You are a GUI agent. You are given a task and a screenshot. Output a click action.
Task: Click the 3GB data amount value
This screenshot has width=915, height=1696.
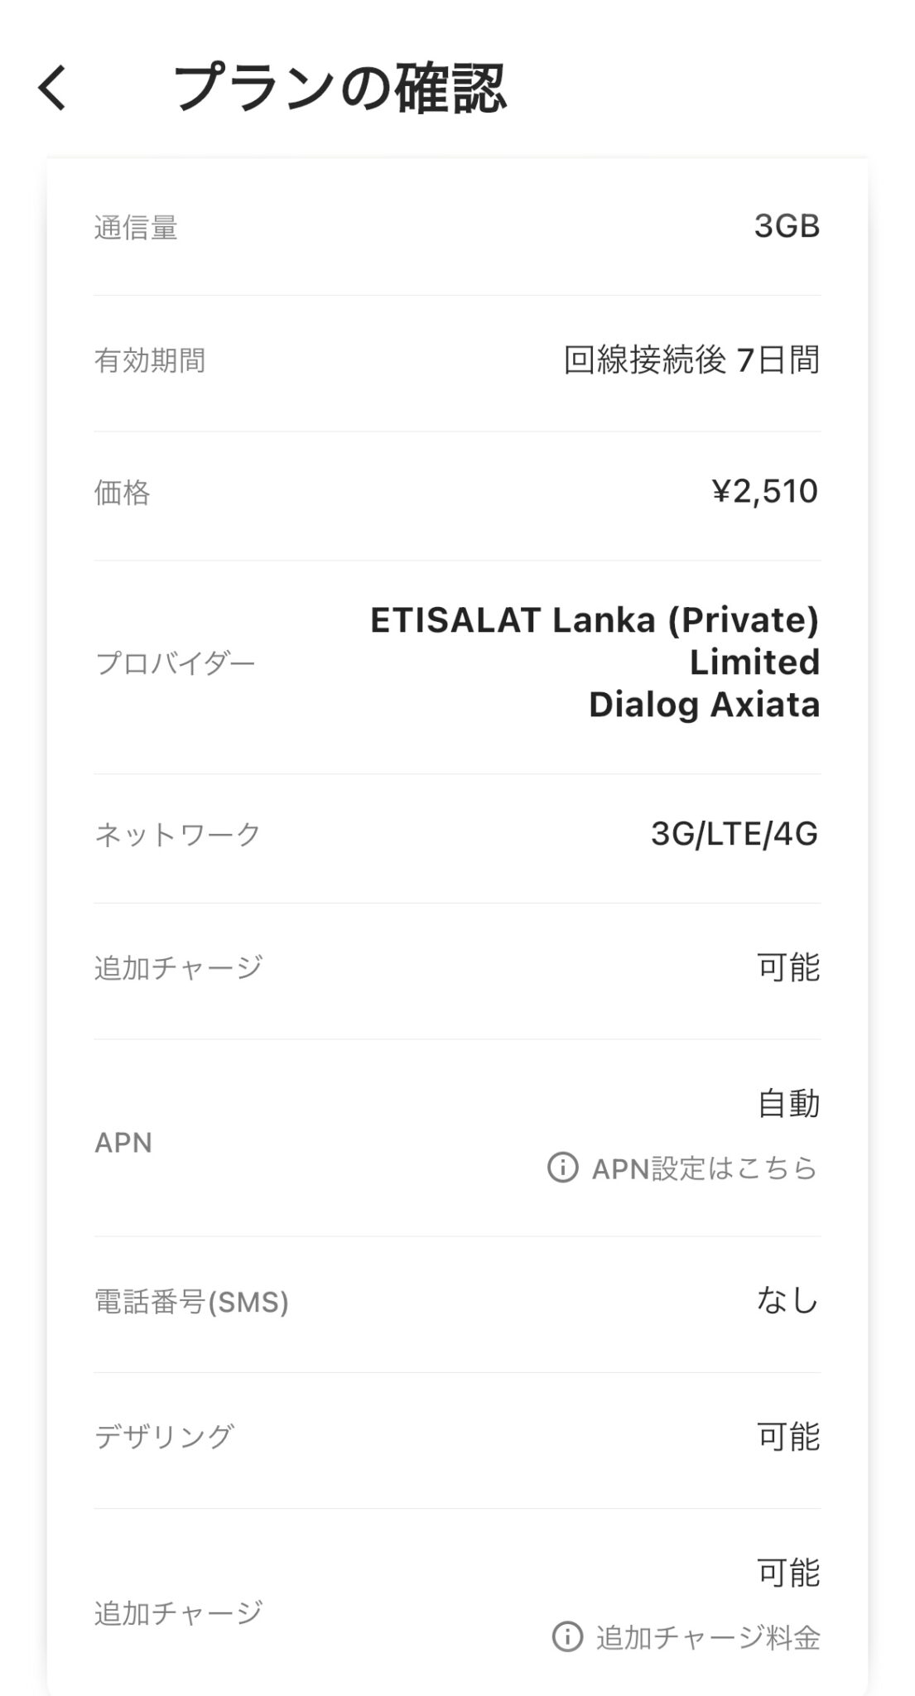point(786,225)
